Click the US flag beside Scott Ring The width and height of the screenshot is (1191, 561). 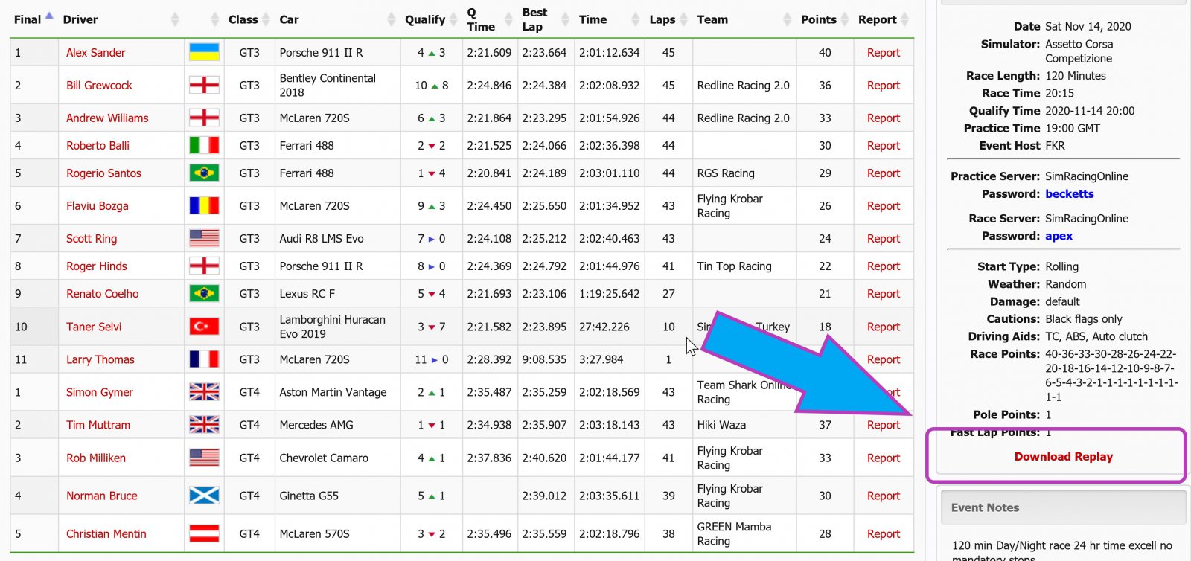204,239
